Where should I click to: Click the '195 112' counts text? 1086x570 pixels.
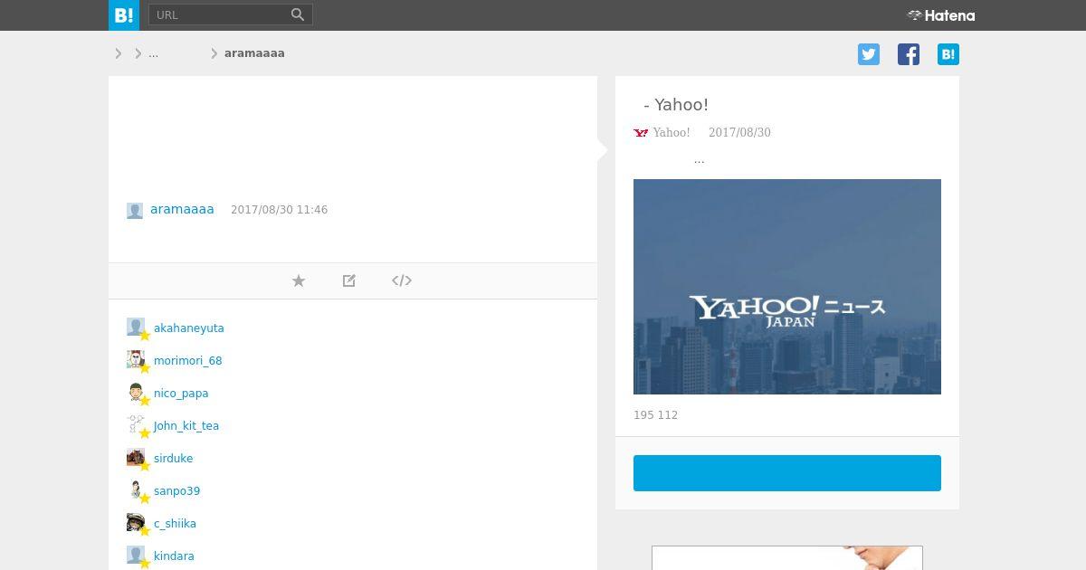(x=655, y=415)
